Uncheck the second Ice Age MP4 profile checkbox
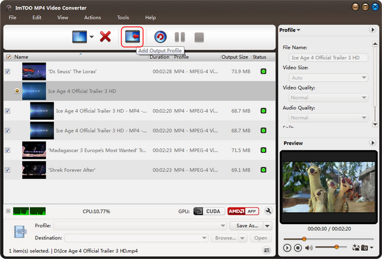This screenshot has width=382, height=259. 8,131
